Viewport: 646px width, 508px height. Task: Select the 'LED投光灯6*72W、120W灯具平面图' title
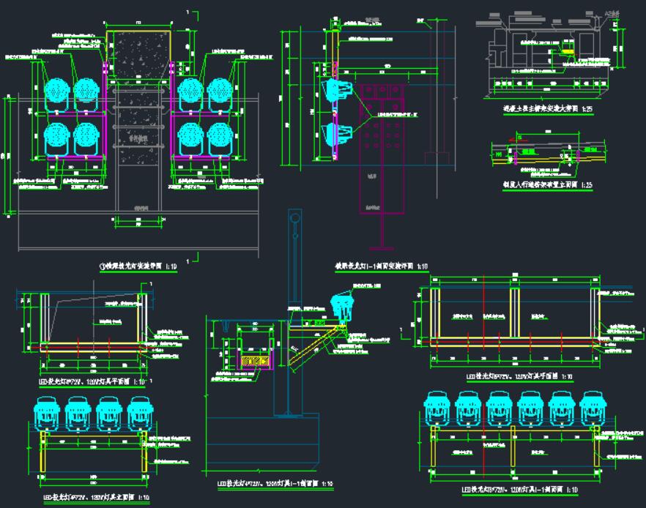point(519,376)
